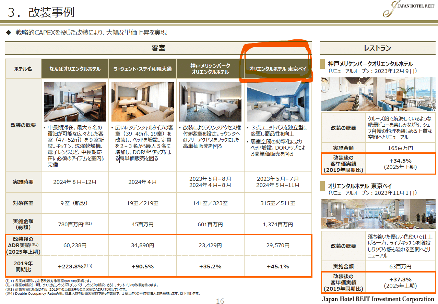Open the なんばオリエンタルホテル guest room photo

[x=75, y=102]
